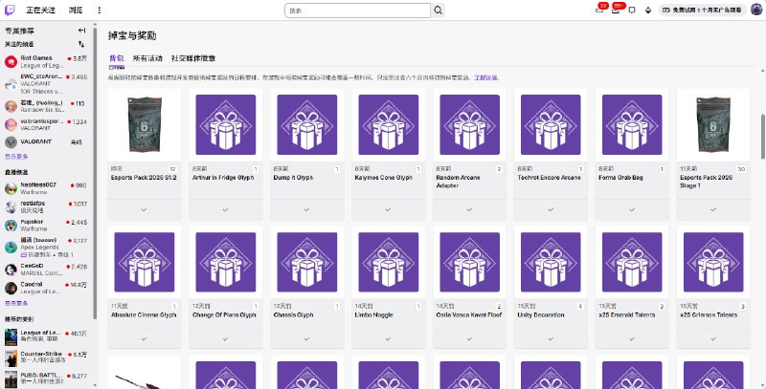Screen dimensions: 766x389
Task: Open League of Legends category cover
Action: pyautogui.click(x=11, y=336)
